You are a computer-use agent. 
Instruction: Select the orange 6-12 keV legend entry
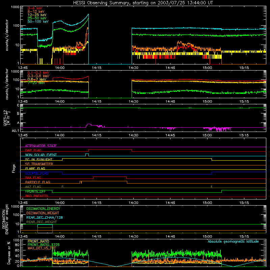point(36,11)
